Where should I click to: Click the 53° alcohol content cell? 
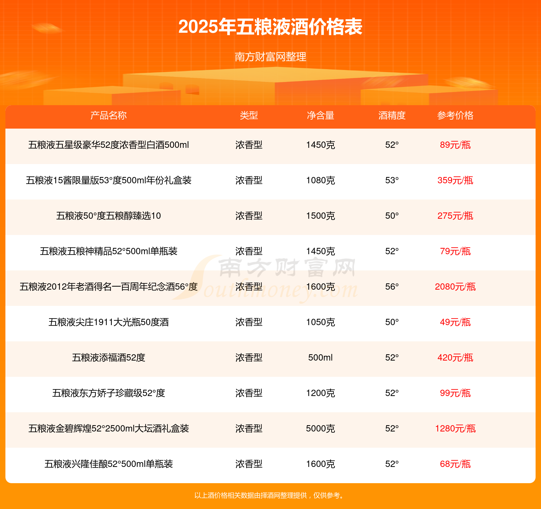[x=392, y=180]
